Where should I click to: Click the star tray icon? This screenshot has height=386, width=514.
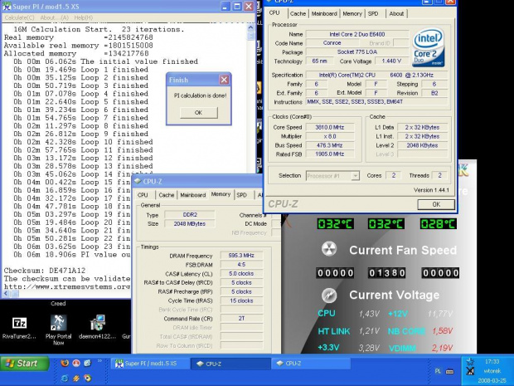(x=470, y=362)
